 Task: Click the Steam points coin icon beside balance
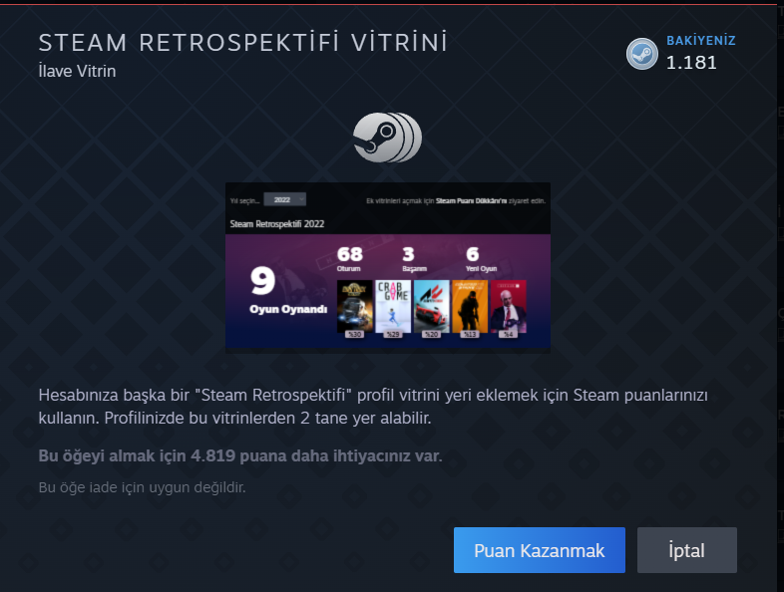tap(642, 54)
